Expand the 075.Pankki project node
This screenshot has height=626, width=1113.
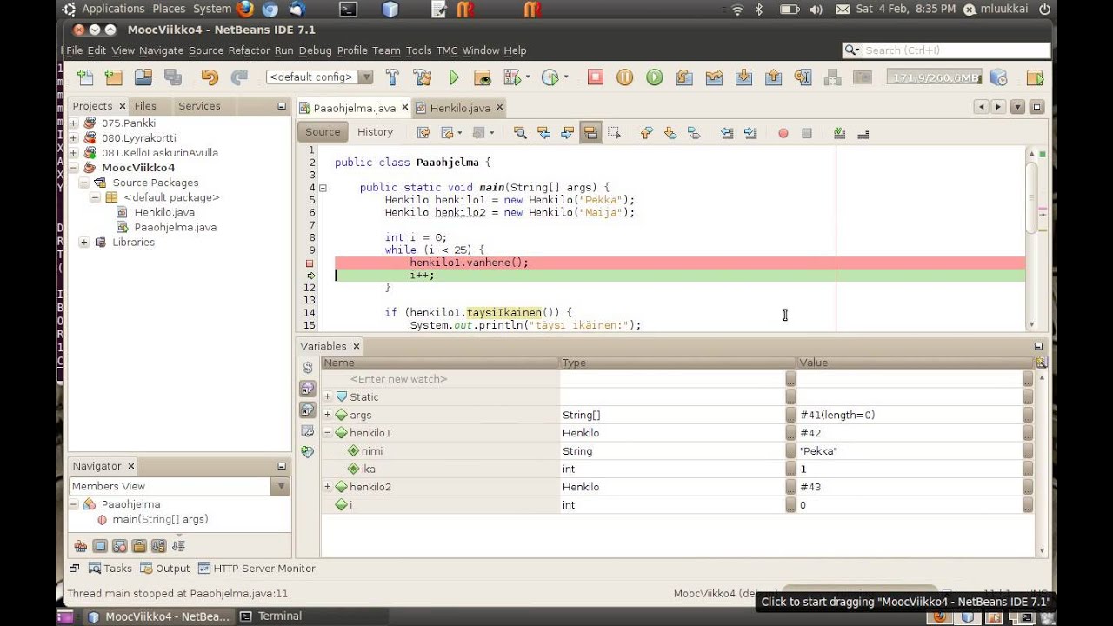tap(74, 123)
